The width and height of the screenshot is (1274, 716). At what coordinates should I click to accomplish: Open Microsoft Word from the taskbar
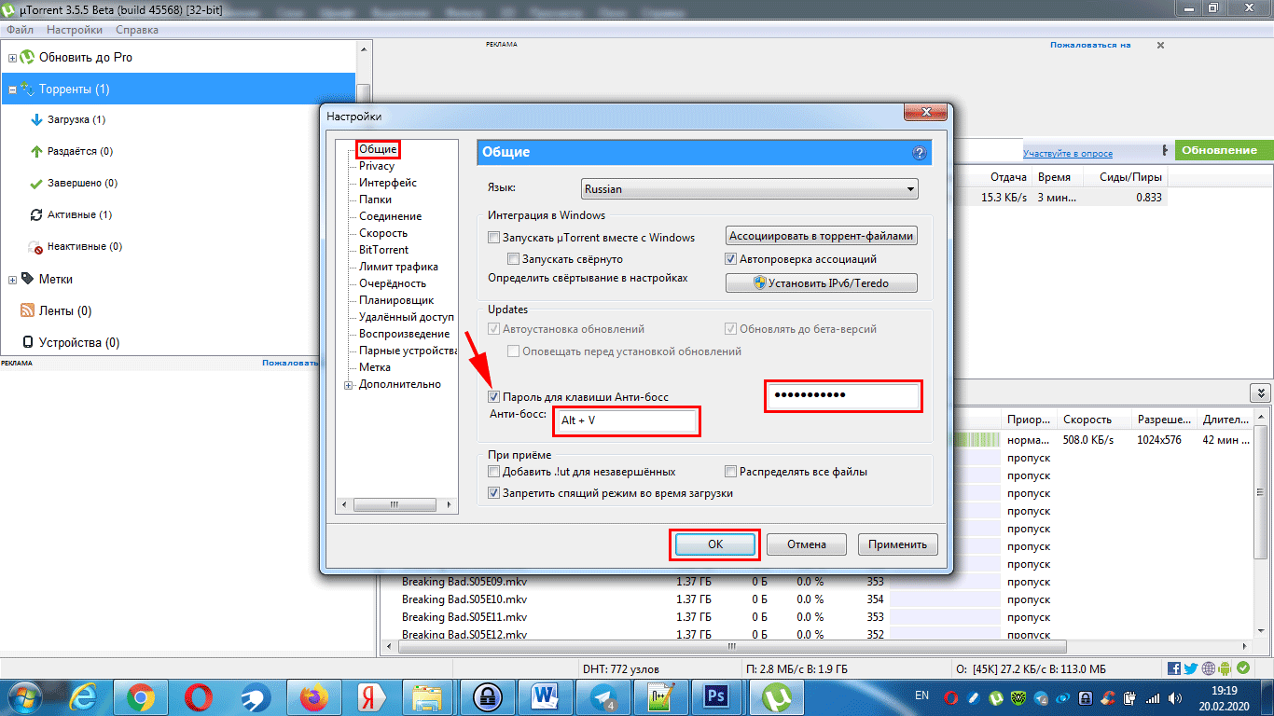point(544,696)
